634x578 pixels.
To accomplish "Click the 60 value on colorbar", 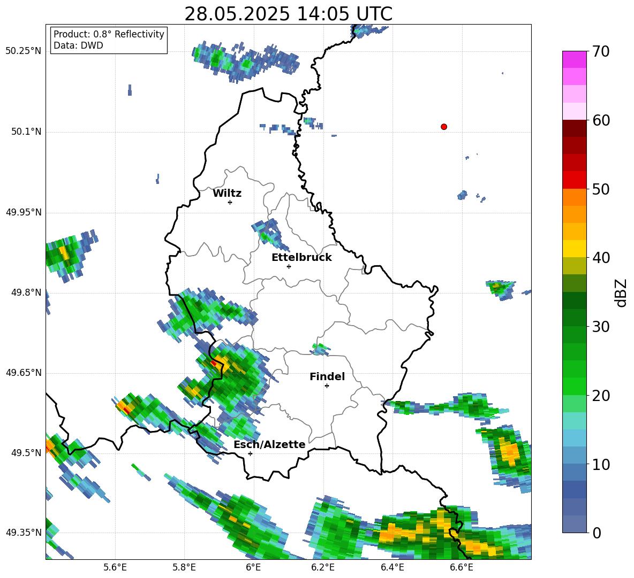I will tap(601, 120).
